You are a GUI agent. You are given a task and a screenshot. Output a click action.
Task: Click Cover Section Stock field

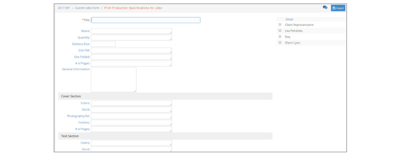pos(131,110)
